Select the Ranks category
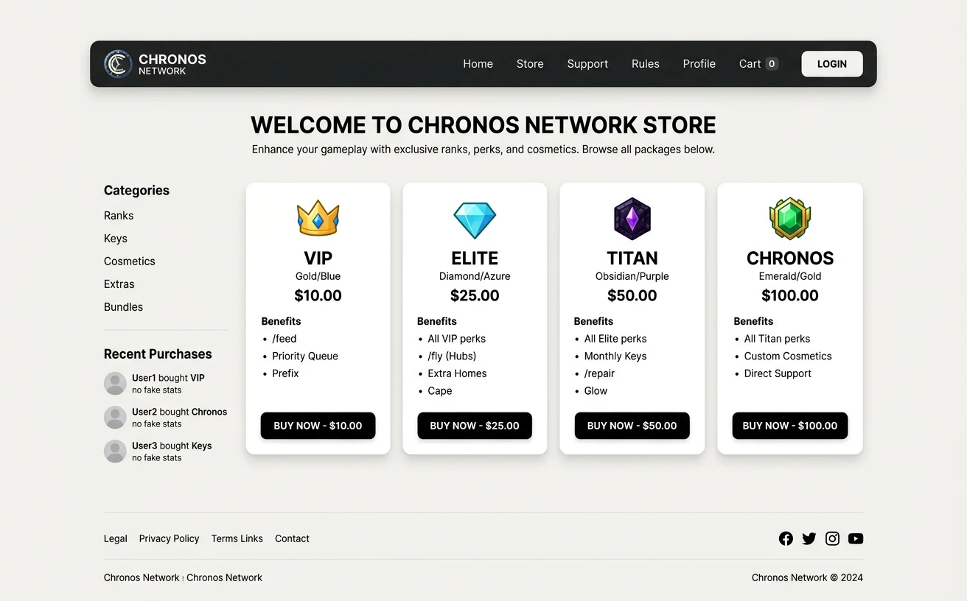Viewport: 967px width, 601px height. click(119, 216)
